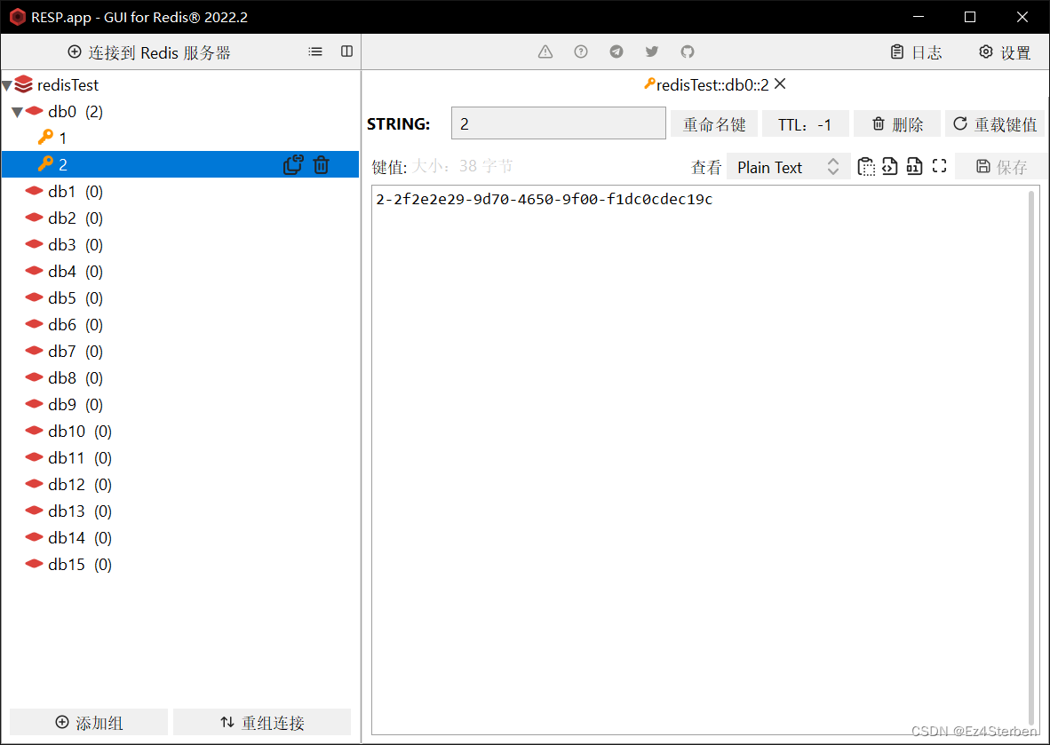This screenshot has height=745, width=1050.
Task: Open database db9
Action: pyautogui.click(x=180, y=404)
